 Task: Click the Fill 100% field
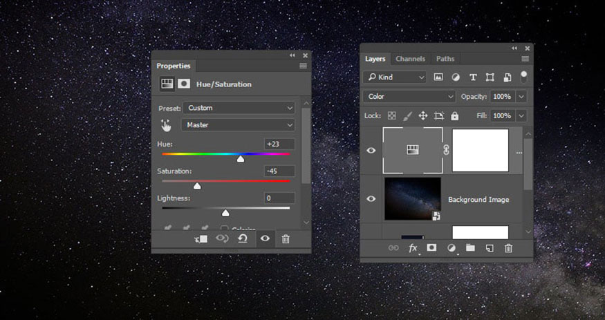click(x=503, y=115)
